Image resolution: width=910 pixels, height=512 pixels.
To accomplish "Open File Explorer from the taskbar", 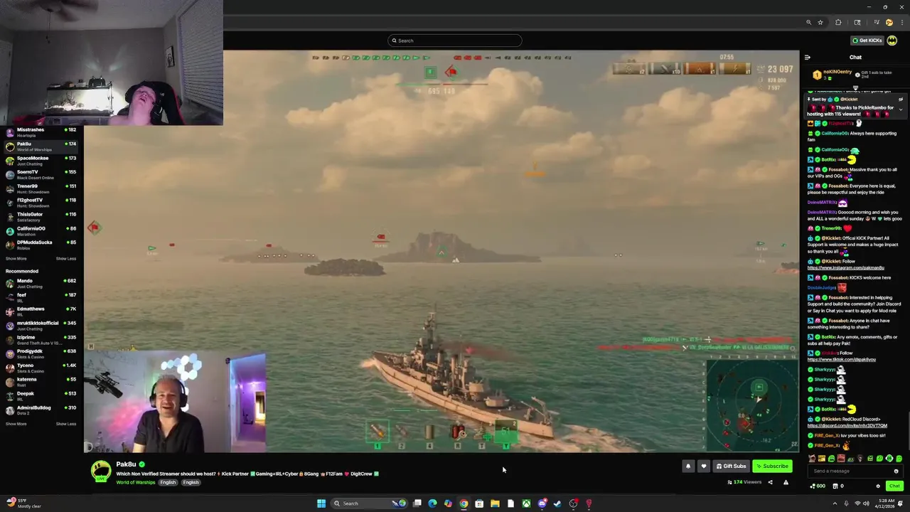I will pos(495,503).
